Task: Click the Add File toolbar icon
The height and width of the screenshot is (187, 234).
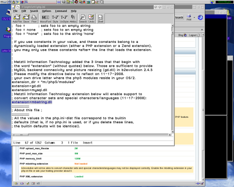Action: 17,19
